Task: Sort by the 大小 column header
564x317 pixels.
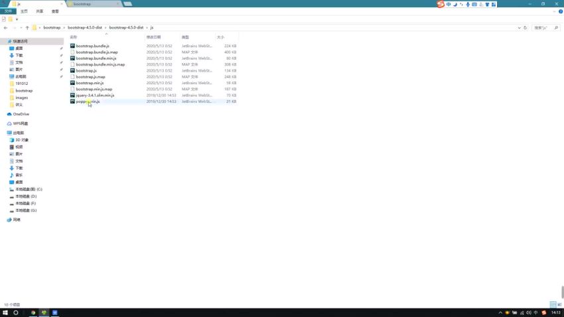Action: pyautogui.click(x=220, y=37)
